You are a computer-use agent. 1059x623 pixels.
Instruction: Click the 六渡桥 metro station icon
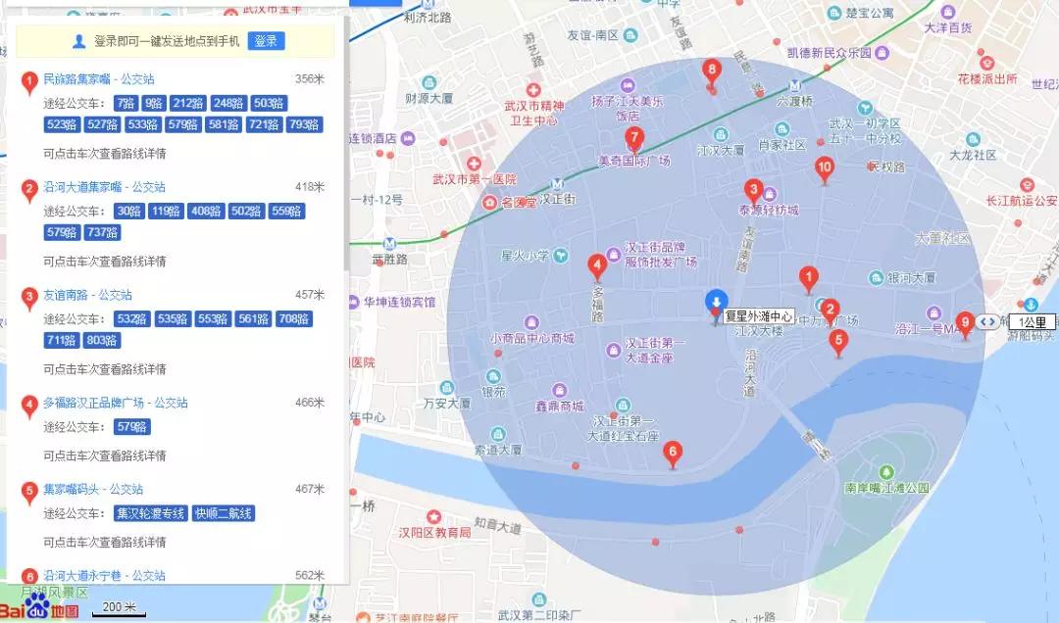tap(795, 86)
